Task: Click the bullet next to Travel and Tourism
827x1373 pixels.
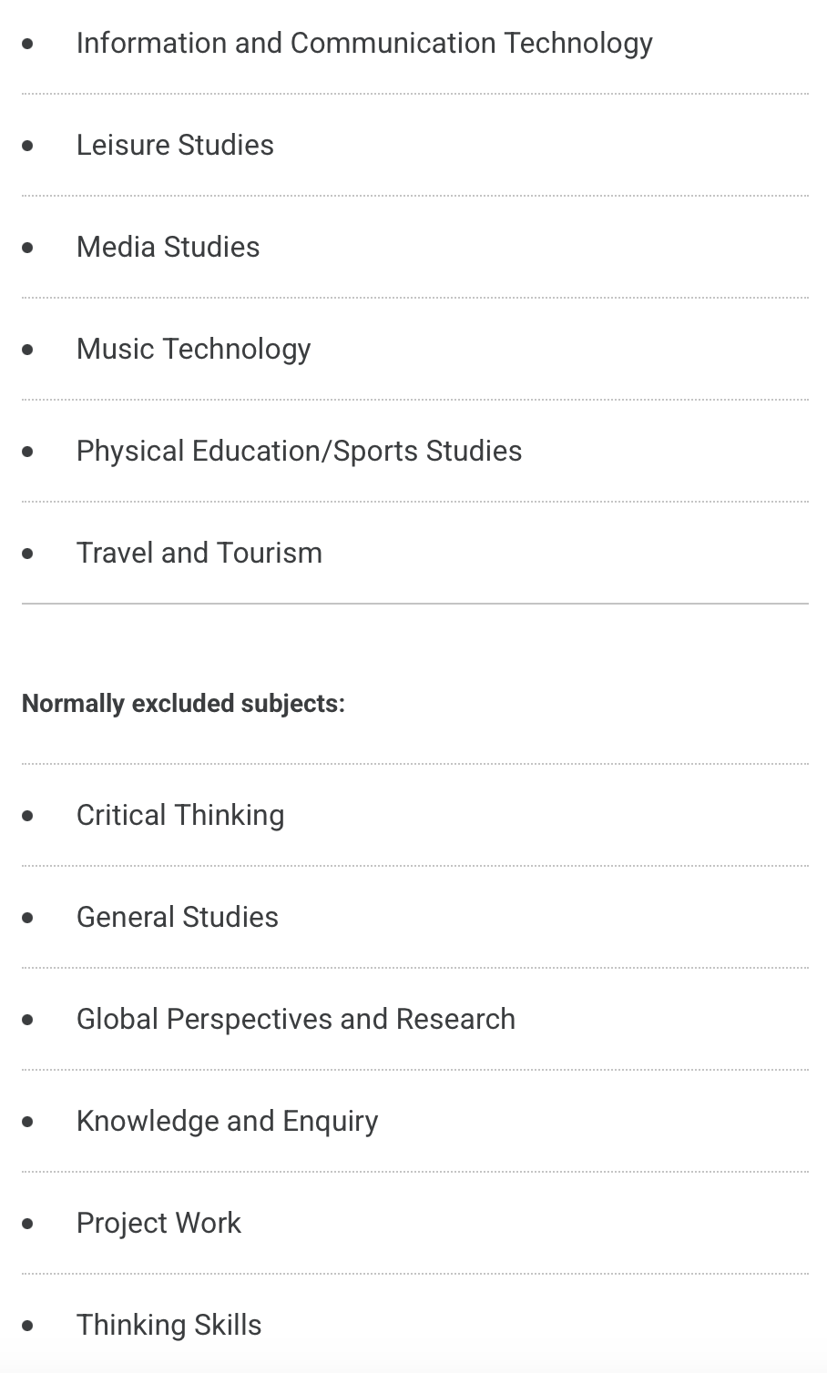Action: coord(28,554)
